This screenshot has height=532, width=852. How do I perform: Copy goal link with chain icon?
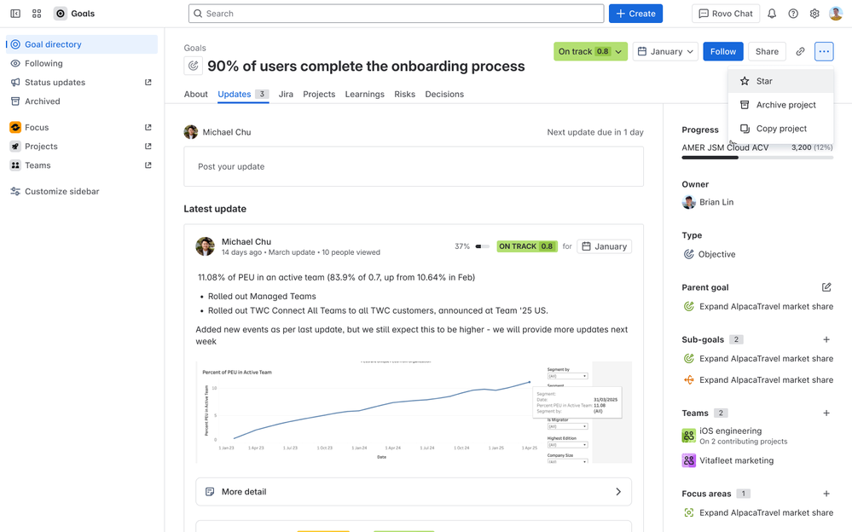[800, 52]
